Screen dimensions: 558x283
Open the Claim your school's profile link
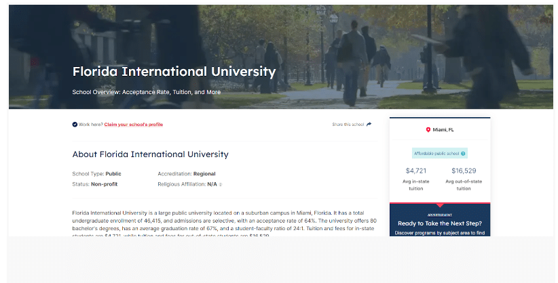(x=134, y=125)
